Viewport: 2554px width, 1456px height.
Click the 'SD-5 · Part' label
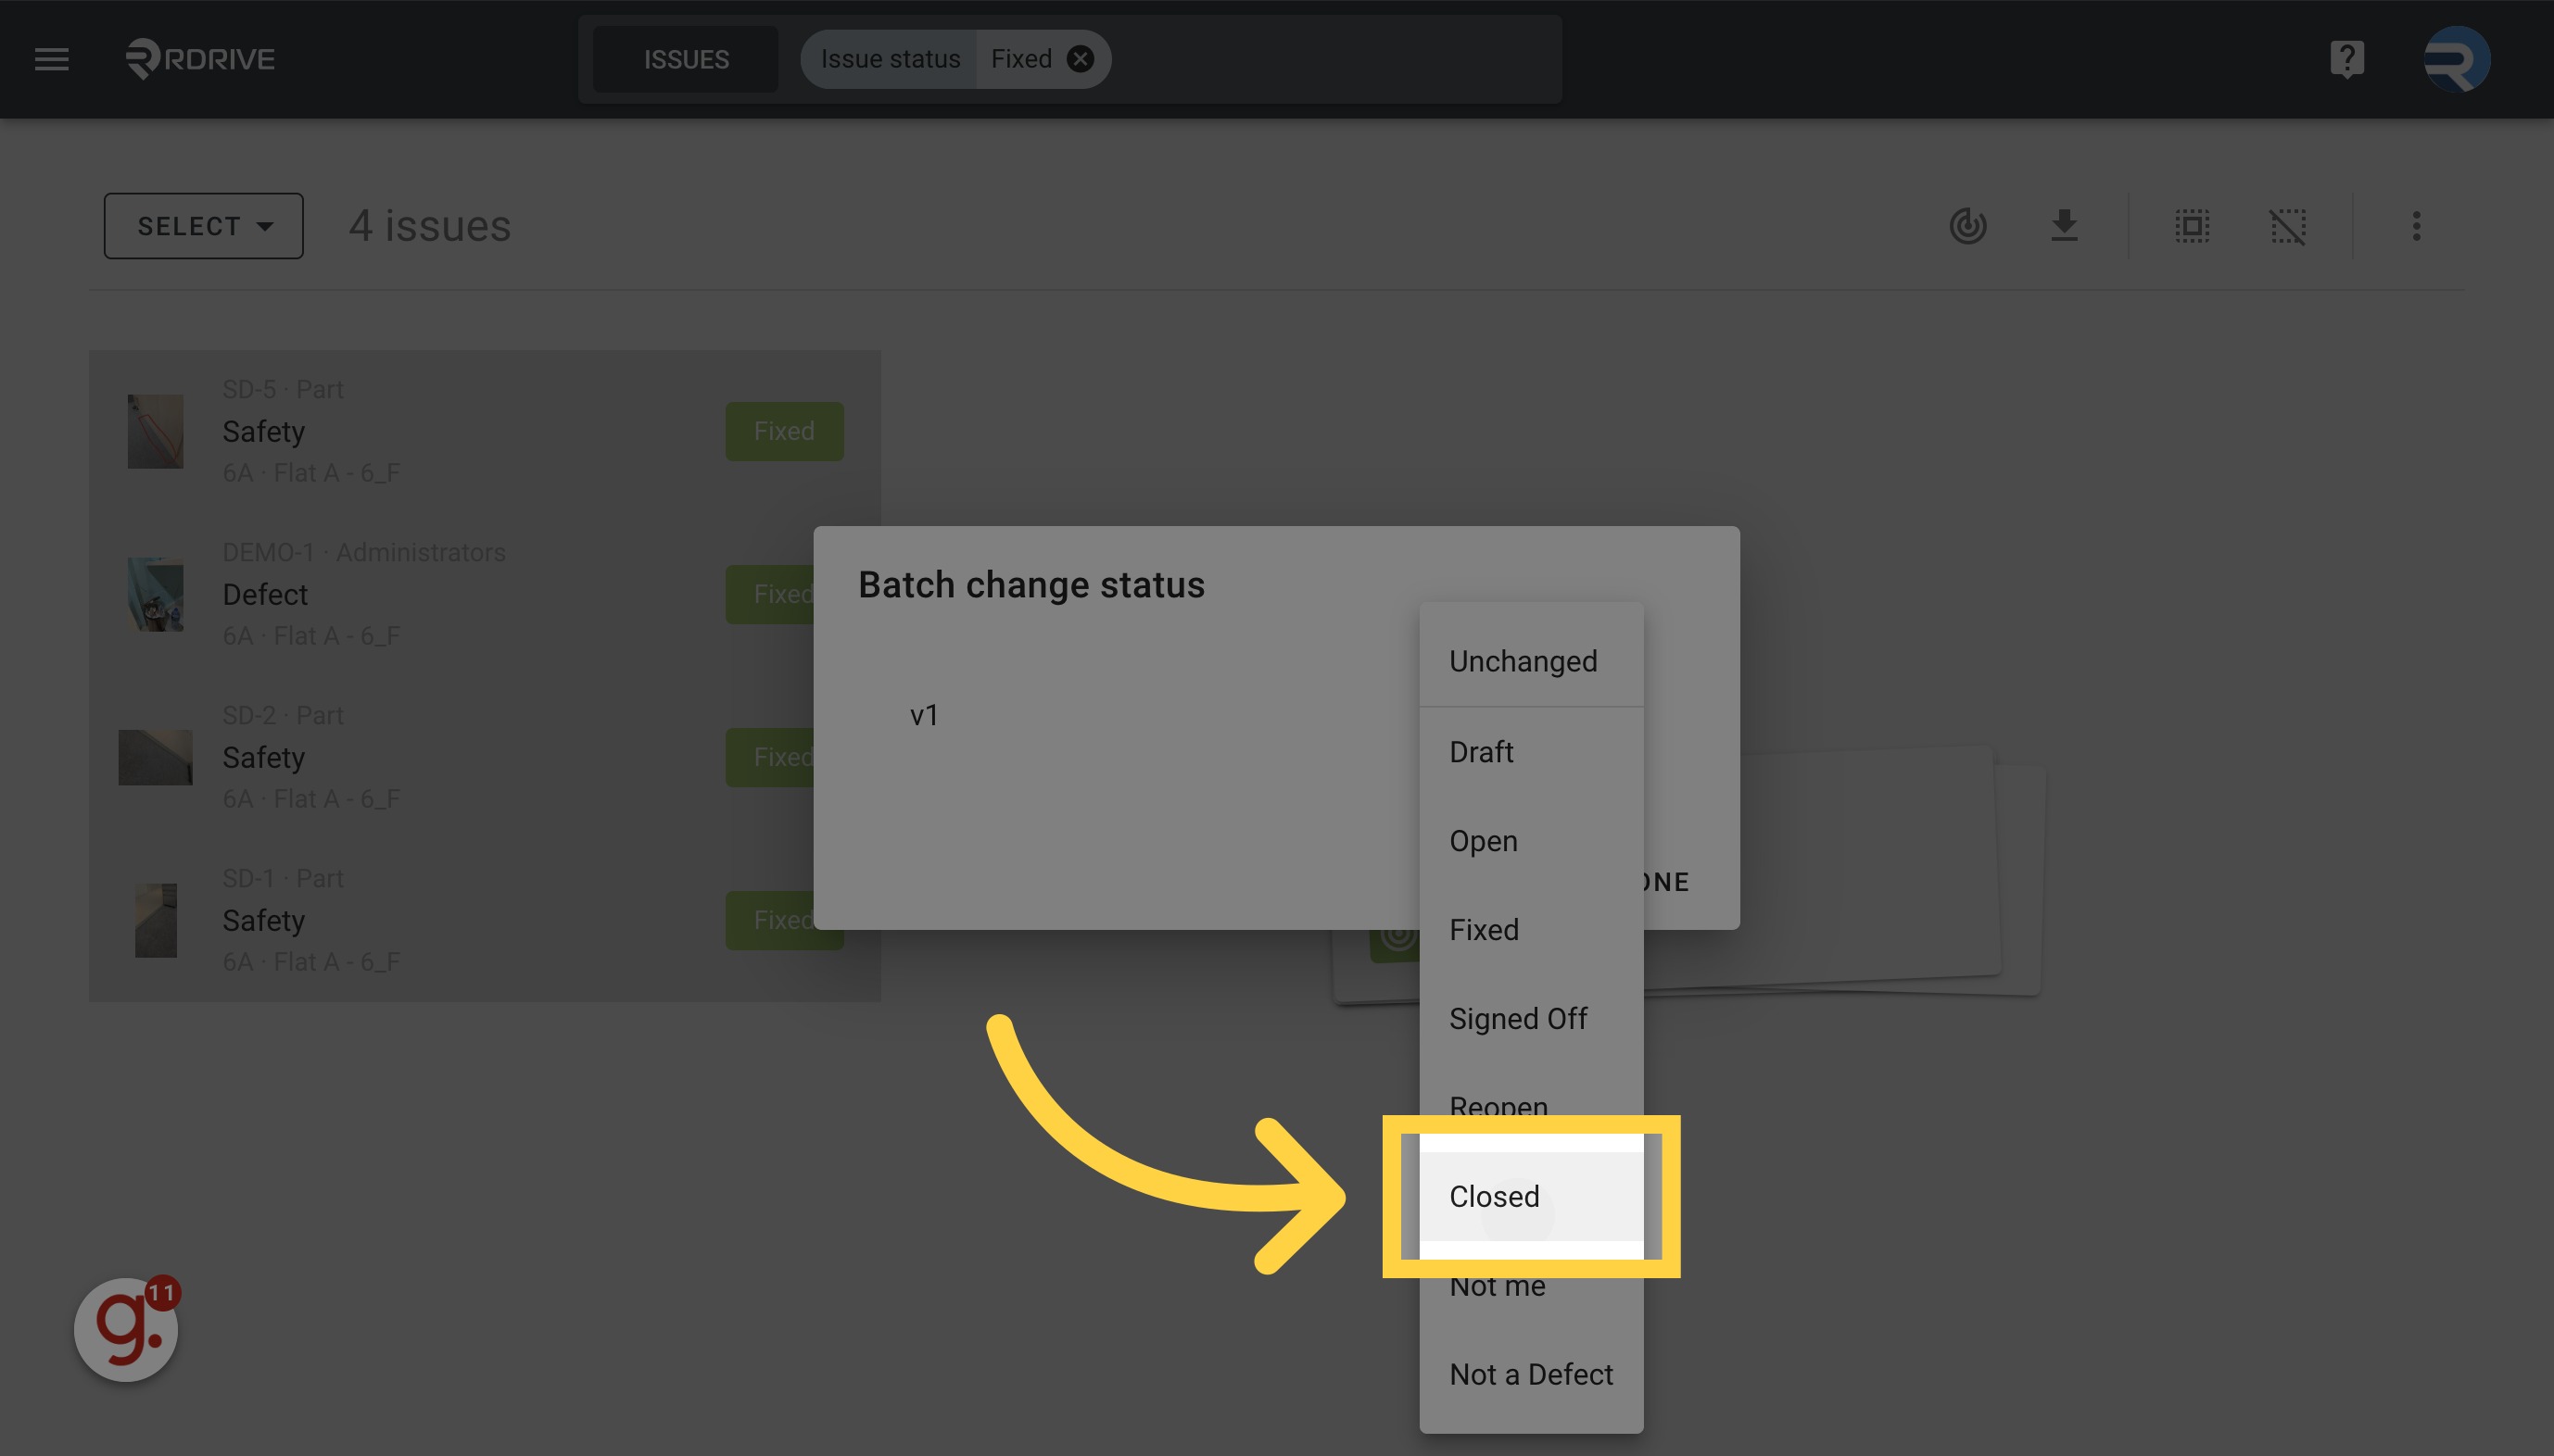282,389
